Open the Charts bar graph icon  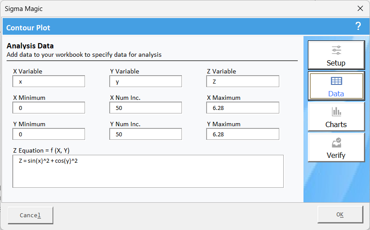point(336,112)
